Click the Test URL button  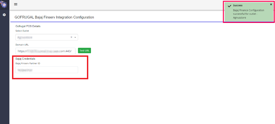(84, 51)
